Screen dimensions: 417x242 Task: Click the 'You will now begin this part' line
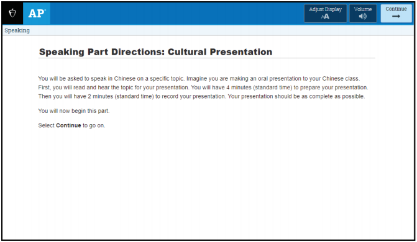[x=74, y=111]
